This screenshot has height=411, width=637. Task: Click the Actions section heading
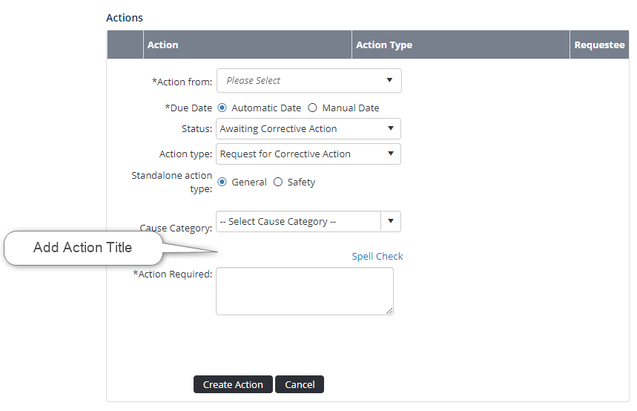click(x=125, y=17)
